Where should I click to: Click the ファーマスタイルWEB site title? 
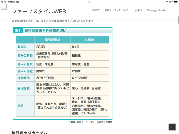point(39,12)
